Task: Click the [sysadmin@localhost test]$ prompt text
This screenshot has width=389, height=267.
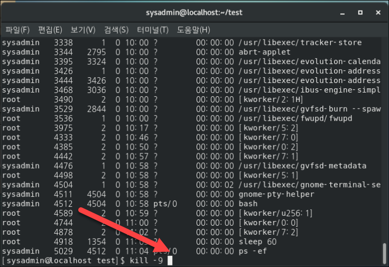Action: click(63, 261)
